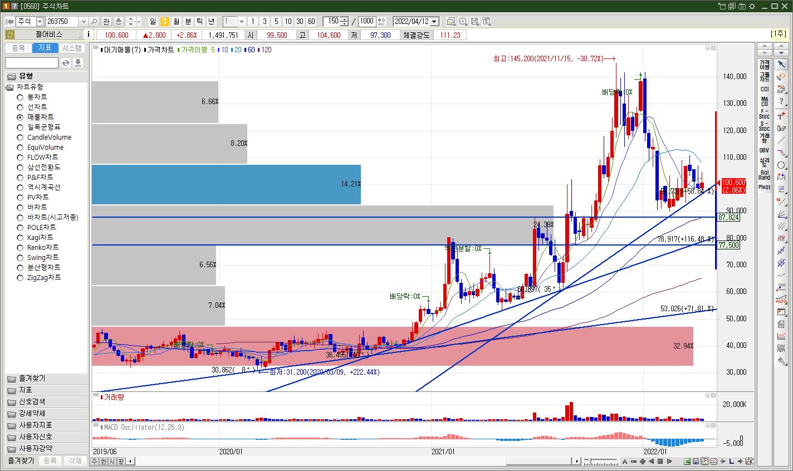This screenshot has width=793, height=471.
Task: Click the magnifier stock search icon
Action: (x=94, y=21)
